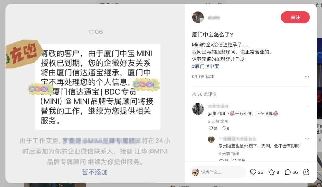Open the reply author's small avatar
This screenshot has width=322, height=187.
pos(211,139)
